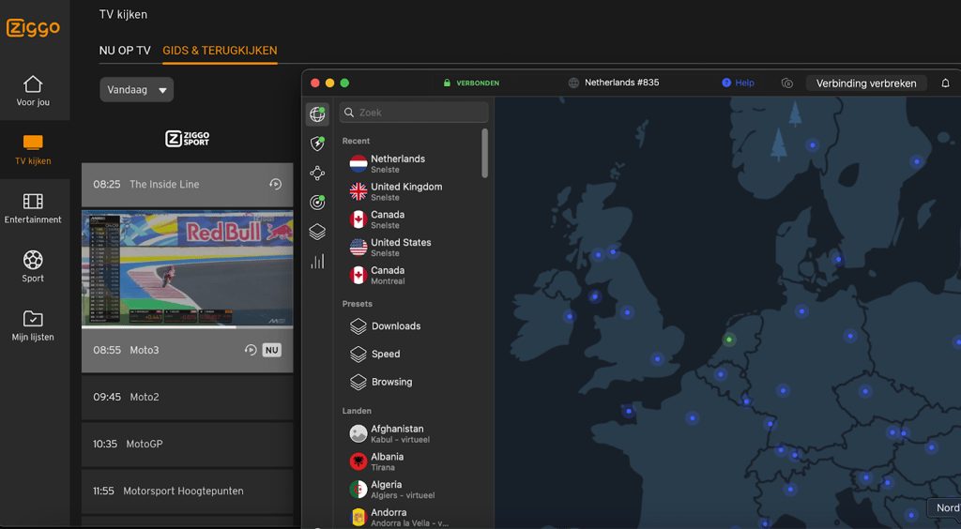
Task: Click green connected Netherlands map marker
Action: click(728, 340)
